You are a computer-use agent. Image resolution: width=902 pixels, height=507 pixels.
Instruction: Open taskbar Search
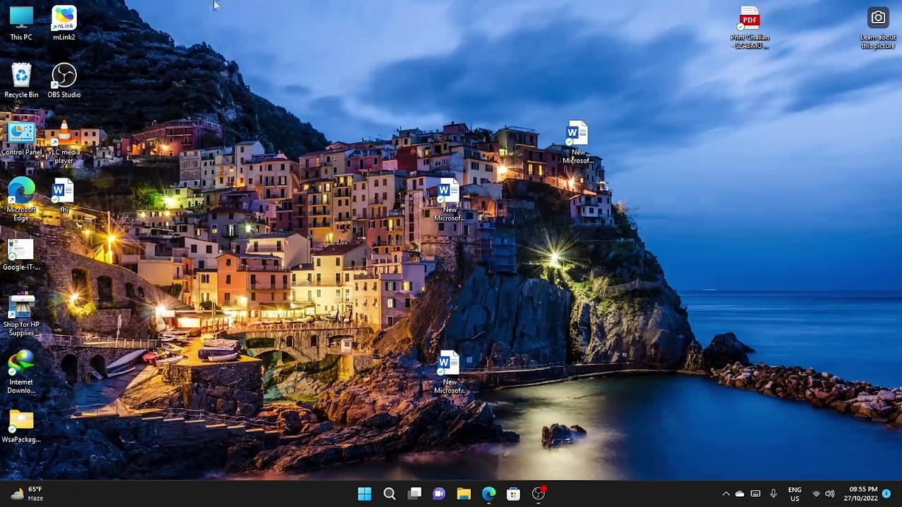coord(389,494)
